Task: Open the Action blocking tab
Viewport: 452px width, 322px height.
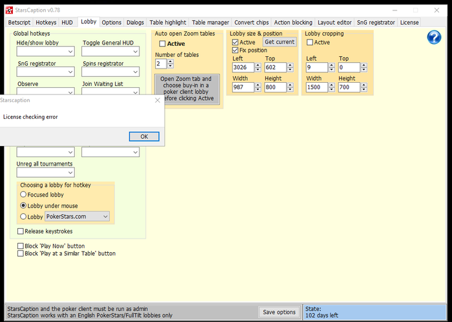Action: [293, 23]
